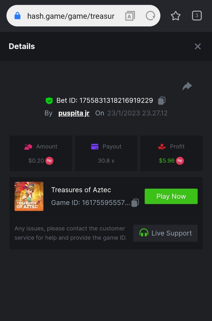Open puspita jr user profile
This screenshot has height=321, width=212.
tap(74, 113)
